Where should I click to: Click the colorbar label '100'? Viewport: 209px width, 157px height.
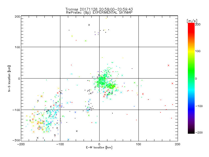tap(198, 51)
